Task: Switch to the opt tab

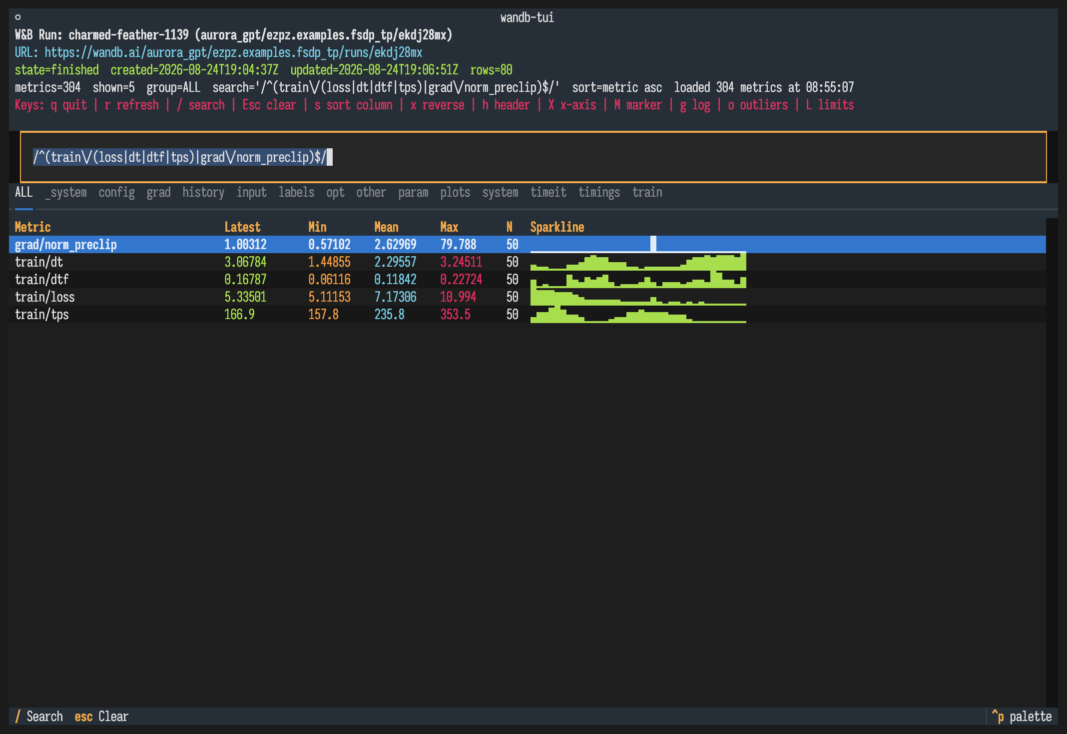Action: click(336, 192)
